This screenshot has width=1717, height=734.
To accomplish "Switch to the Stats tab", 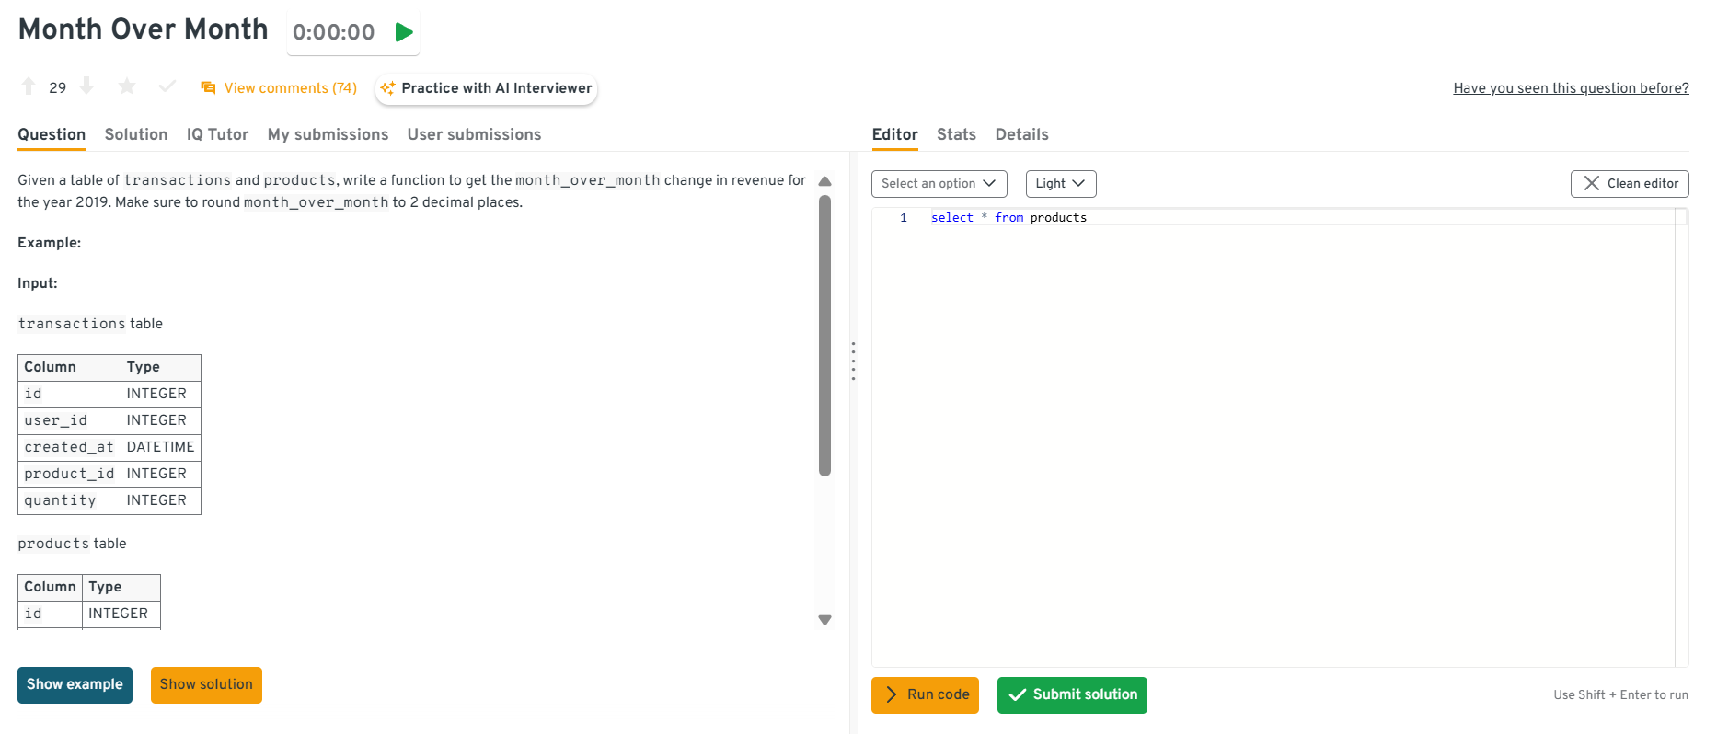I will coord(956,134).
